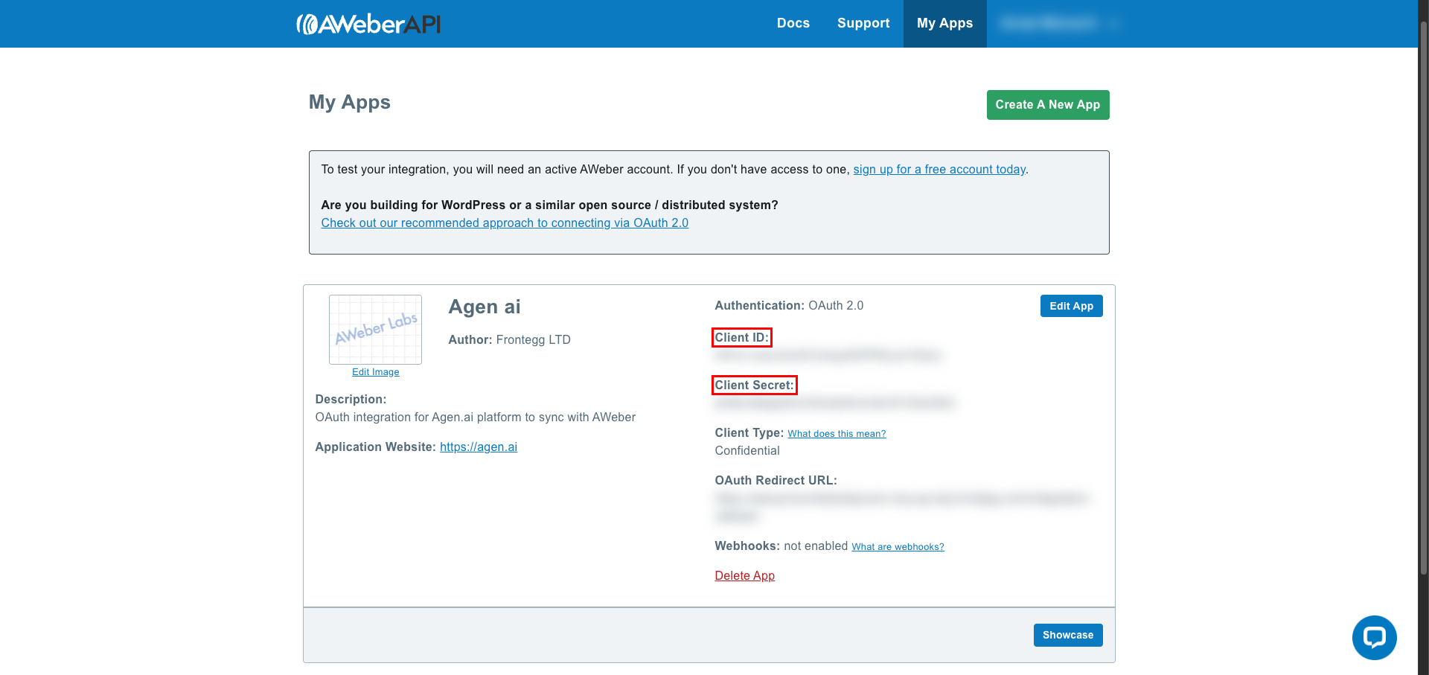Open the https://agen.ai website link
The height and width of the screenshot is (675, 1429).
479,447
